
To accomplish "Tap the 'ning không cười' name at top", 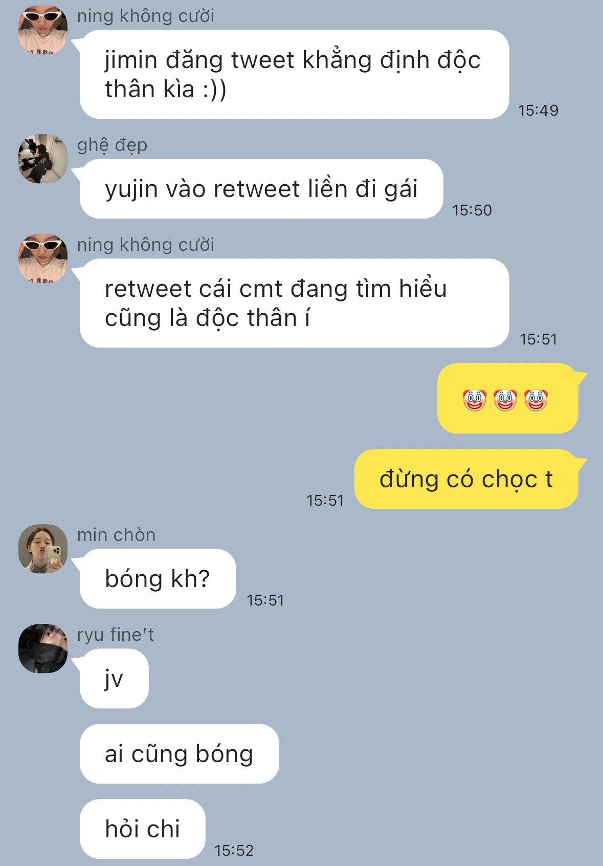I will click(146, 16).
